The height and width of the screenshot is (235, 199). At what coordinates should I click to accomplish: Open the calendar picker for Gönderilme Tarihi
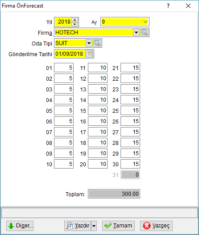pyautogui.click(x=89, y=54)
